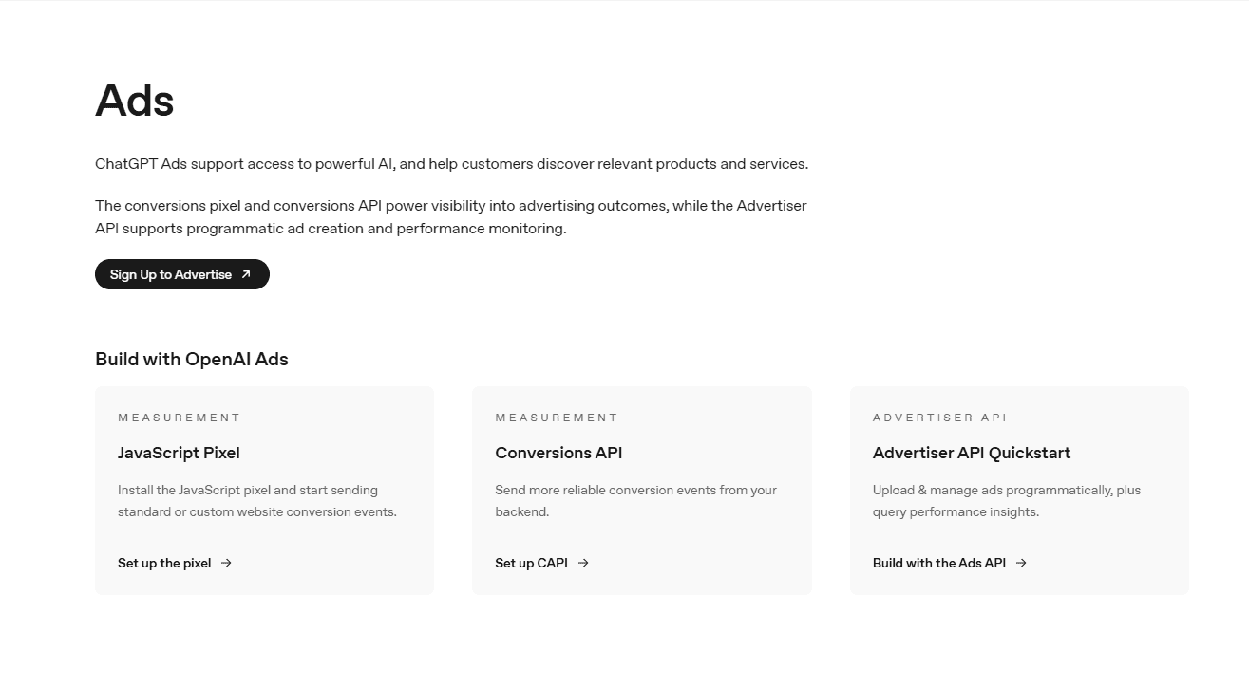Viewport: 1249px width, 688px height.
Task: Click the Advertiser API Quickstart description text
Action: pos(1007,501)
